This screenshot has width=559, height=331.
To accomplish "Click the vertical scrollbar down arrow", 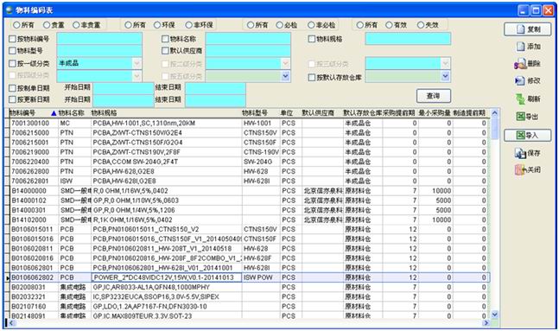I will pyautogui.click(x=494, y=315).
